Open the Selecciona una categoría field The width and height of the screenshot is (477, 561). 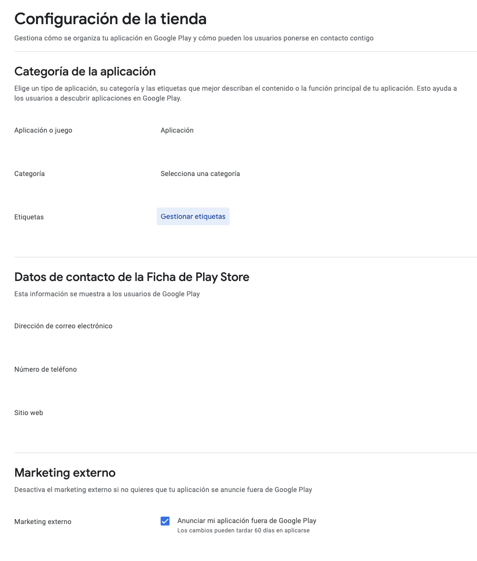click(x=200, y=174)
